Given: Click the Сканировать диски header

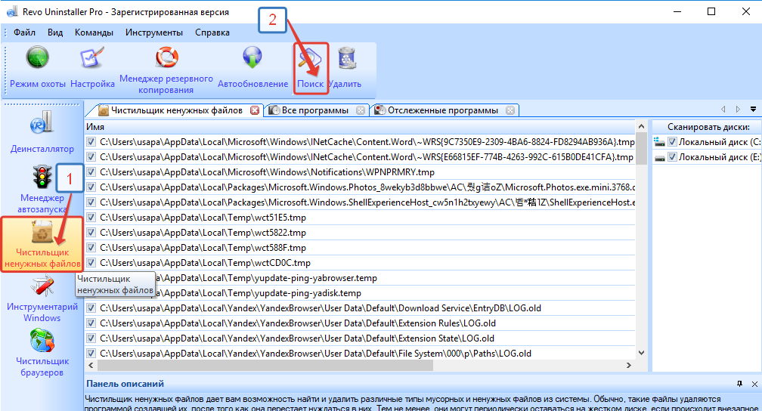Looking at the screenshot, I should (x=708, y=127).
